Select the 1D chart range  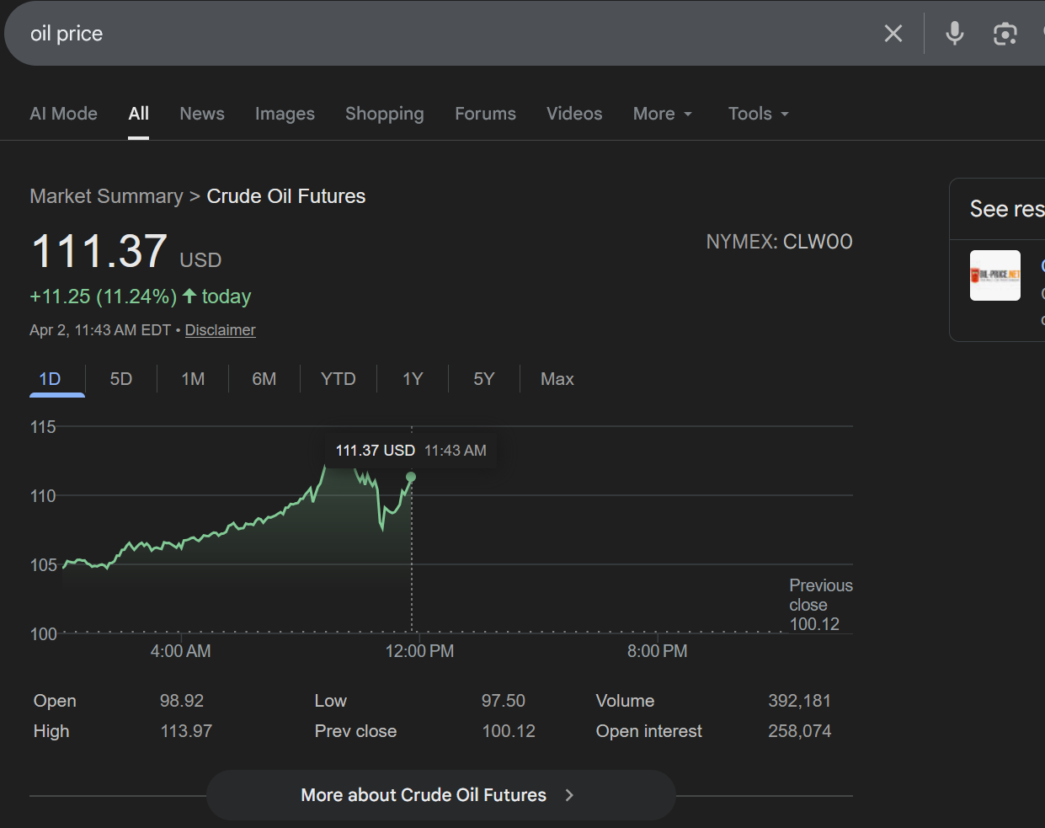(x=51, y=379)
